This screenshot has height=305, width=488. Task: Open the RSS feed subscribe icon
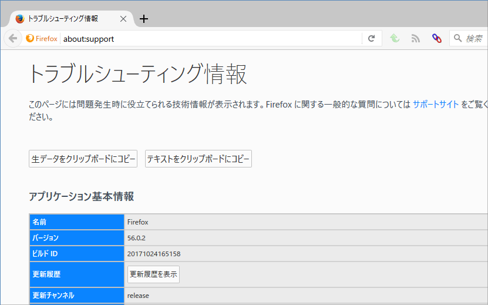[416, 38]
